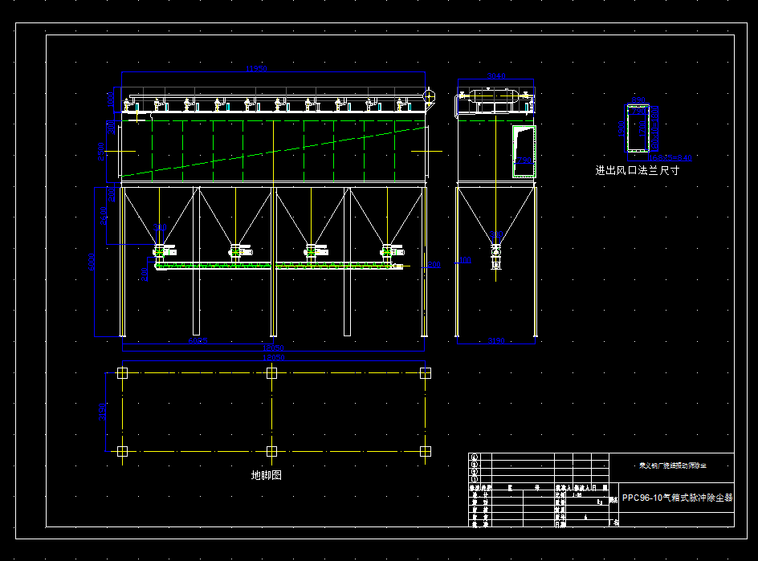Select the 6025 half-span dimension text
This screenshot has width=758, height=561.
[198, 340]
